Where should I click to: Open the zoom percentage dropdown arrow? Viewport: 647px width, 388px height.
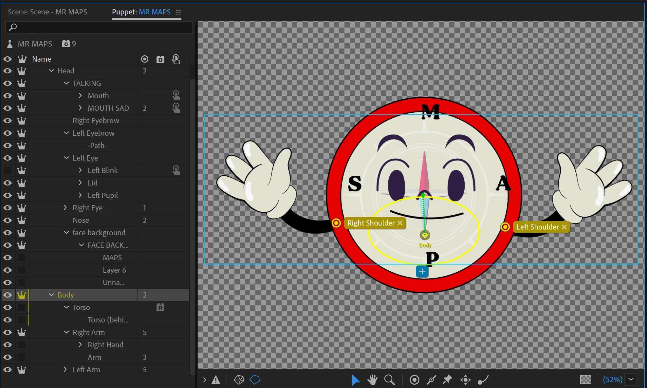pyautogui.click(x=631, y=379)
